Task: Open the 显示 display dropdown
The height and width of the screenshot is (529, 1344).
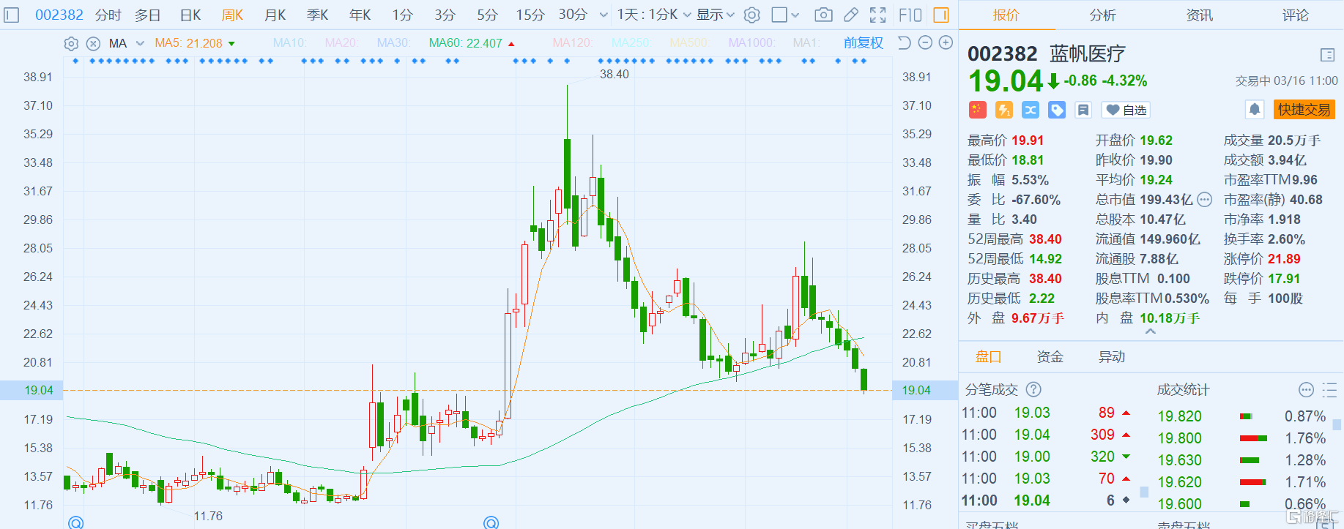Action: [716, 15]
